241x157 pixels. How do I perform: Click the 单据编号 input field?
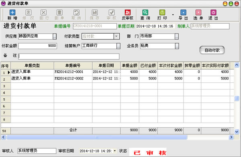95,26
